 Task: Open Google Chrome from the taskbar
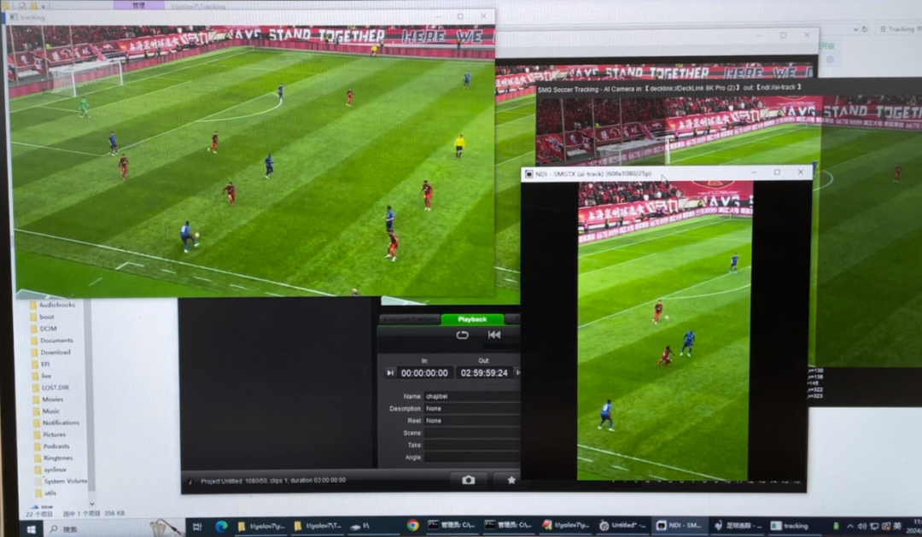pos(413,526)
